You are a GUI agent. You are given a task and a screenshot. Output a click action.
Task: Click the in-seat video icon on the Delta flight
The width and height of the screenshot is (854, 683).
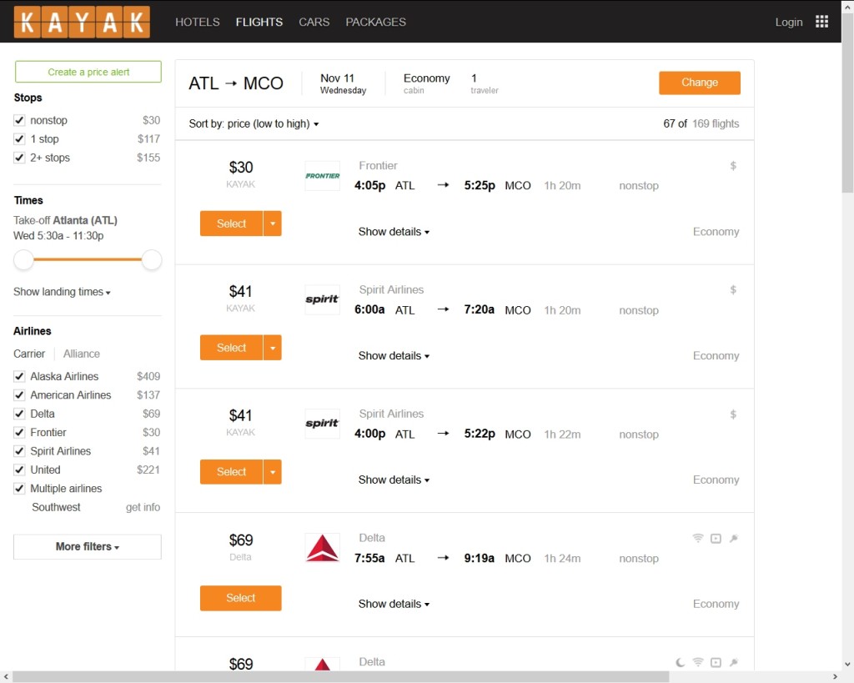(x=716, y=539)
